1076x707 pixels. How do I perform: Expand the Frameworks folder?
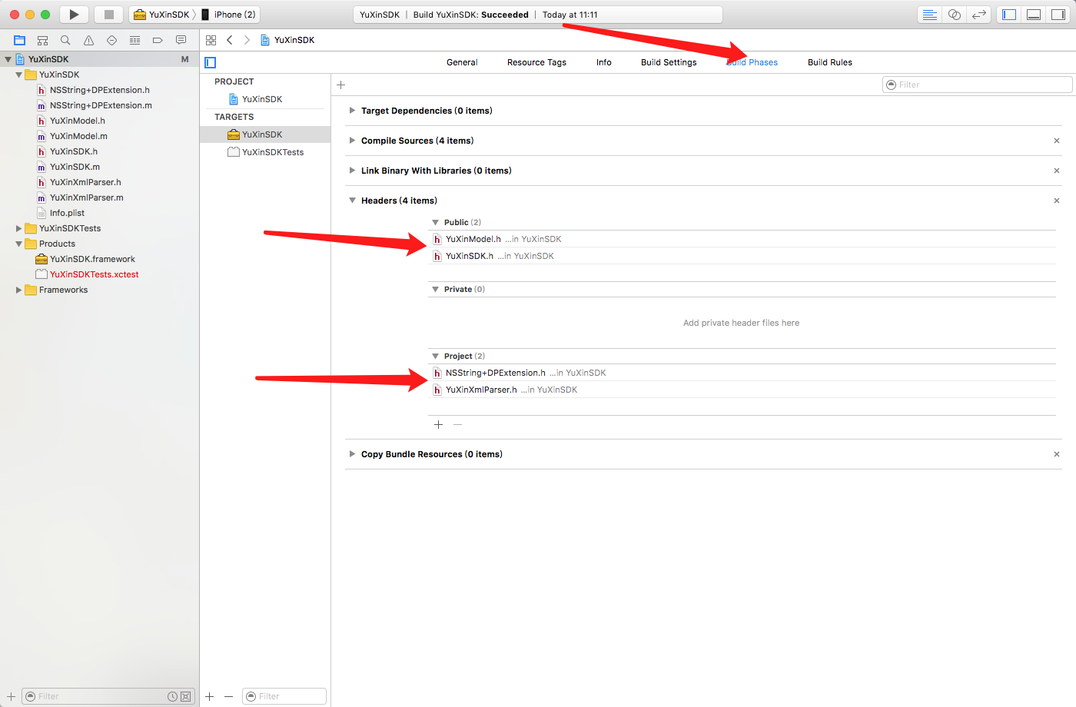(18, 290)
